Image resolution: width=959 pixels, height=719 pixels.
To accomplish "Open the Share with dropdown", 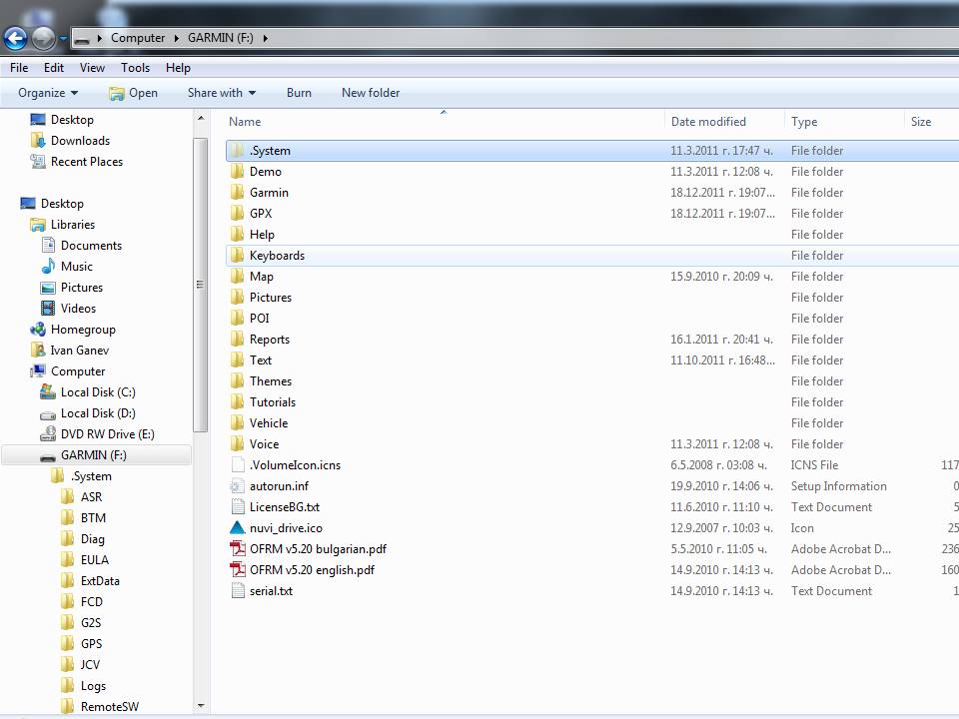I will click(x=221, y=93).
